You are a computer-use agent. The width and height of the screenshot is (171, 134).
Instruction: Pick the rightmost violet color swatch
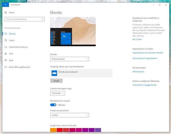(98, 130)
